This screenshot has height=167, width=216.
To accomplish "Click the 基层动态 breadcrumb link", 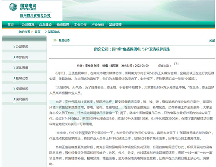I will tap(54, 32).
